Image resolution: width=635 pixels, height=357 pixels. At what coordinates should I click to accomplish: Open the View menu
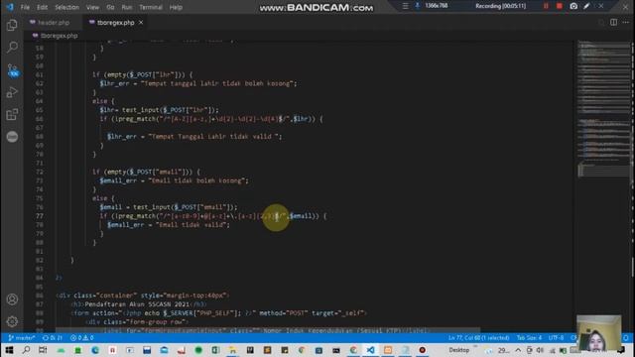pos(92,7)
